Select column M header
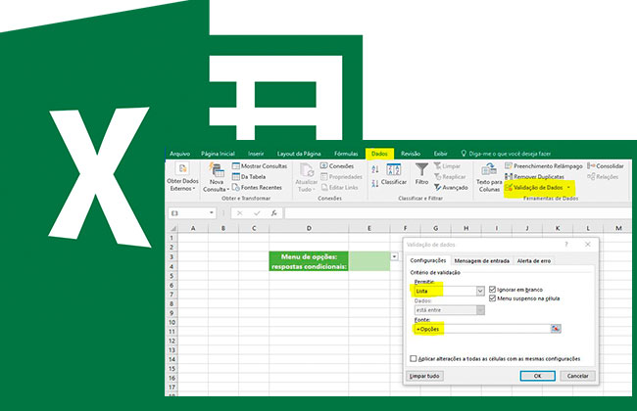Viewport: 637px width, 411px height. [618, 228]
